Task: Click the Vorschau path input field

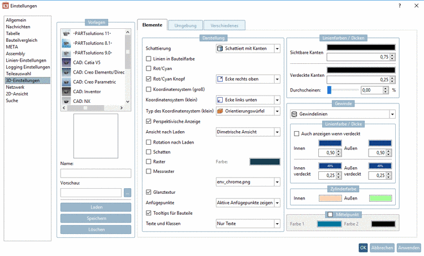Action: [91, 193]
